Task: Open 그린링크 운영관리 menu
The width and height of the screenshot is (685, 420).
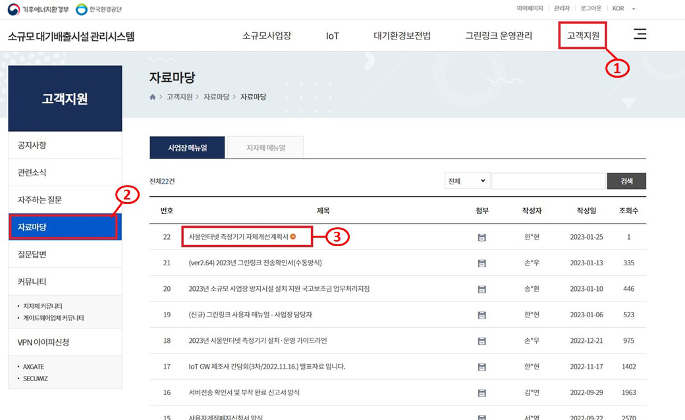Action: coord(499,36)
